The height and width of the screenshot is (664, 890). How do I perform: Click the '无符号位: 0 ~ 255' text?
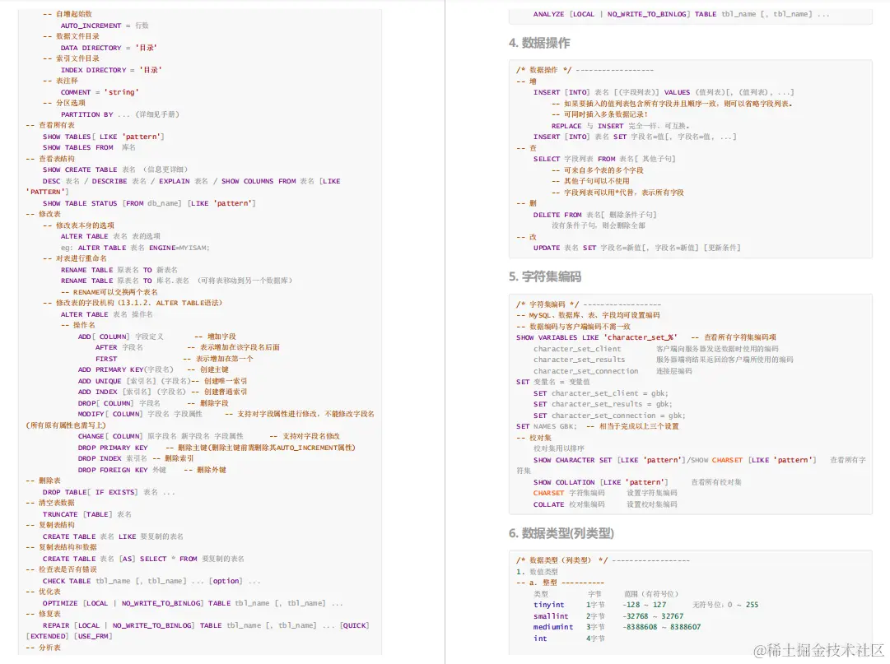[725, 605]
